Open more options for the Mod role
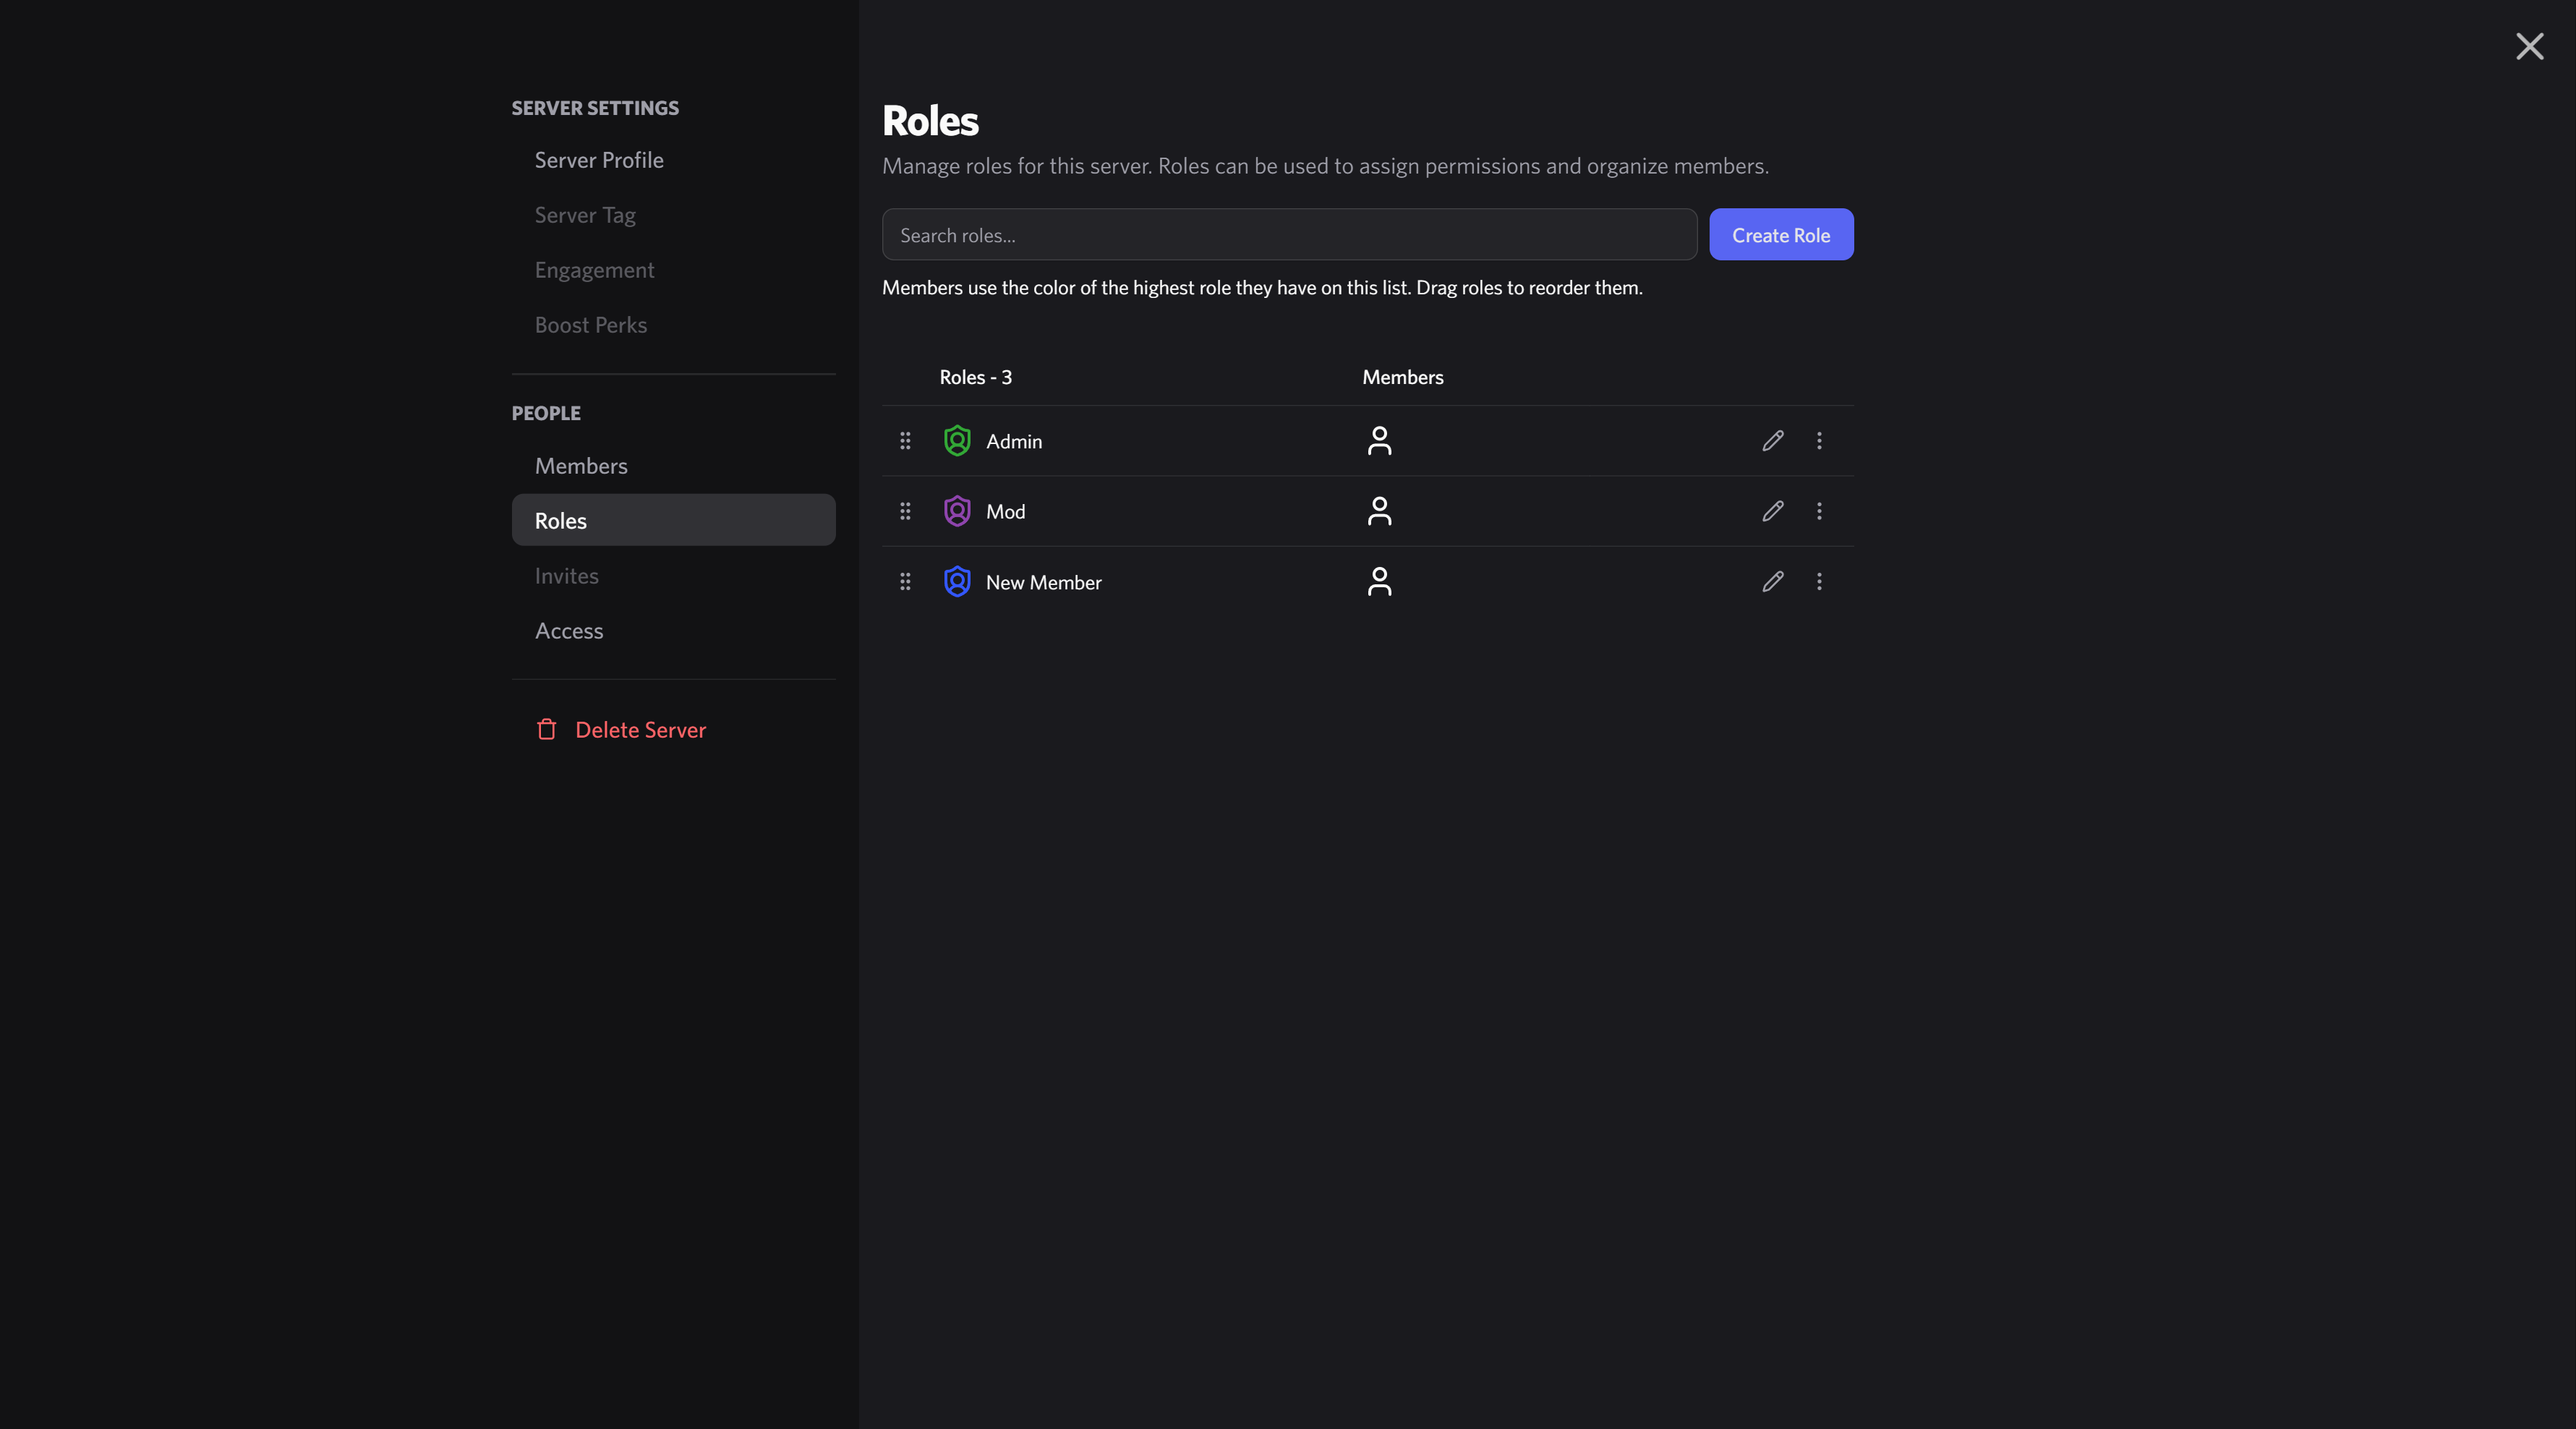 (1819, 511)
